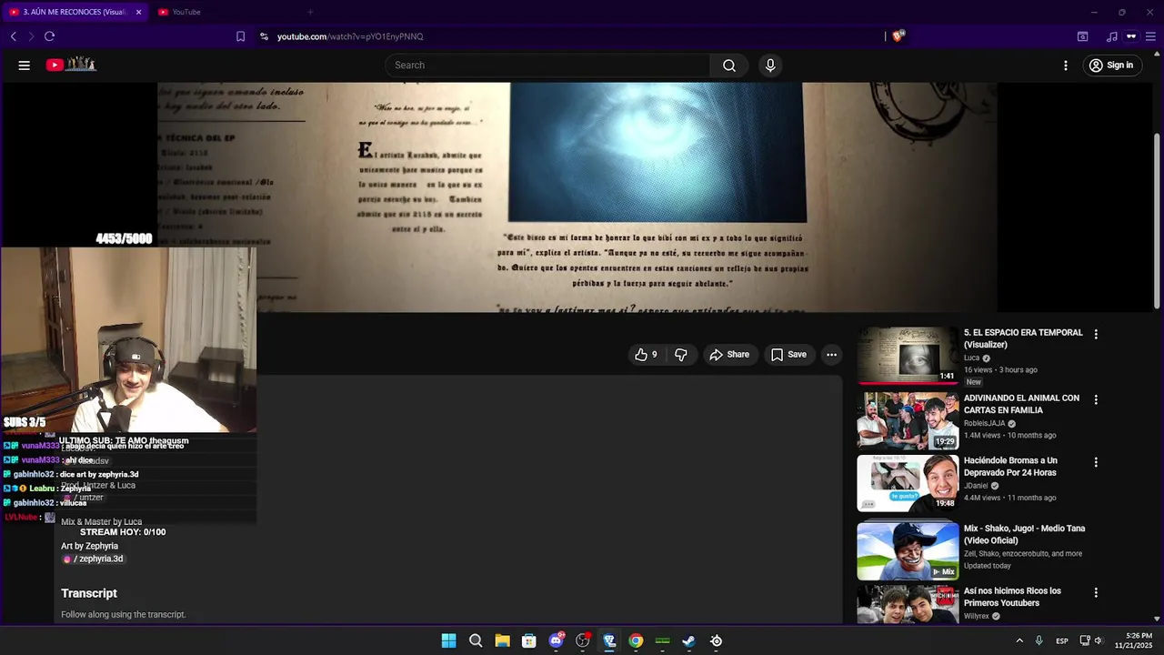Dislike the video with thumbs down

[x=681, y=355]
